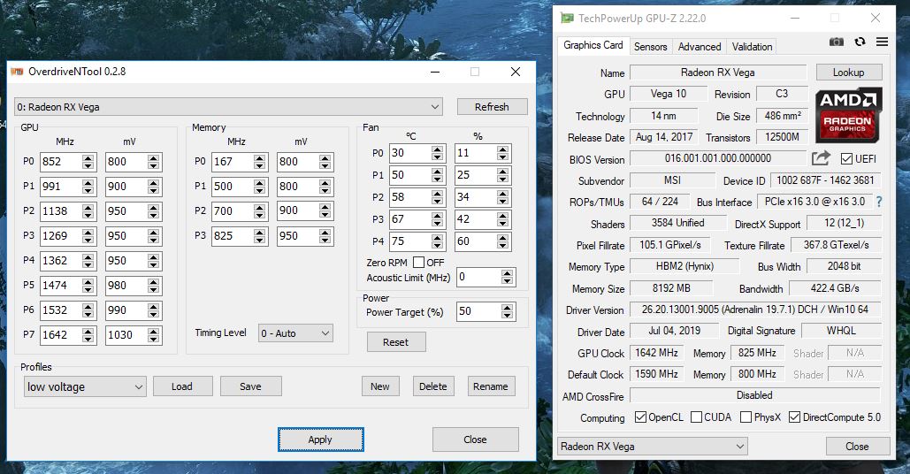910x474 pixels.
Task: Click the GPU-Z Close button
Action: tap(857, 447)
